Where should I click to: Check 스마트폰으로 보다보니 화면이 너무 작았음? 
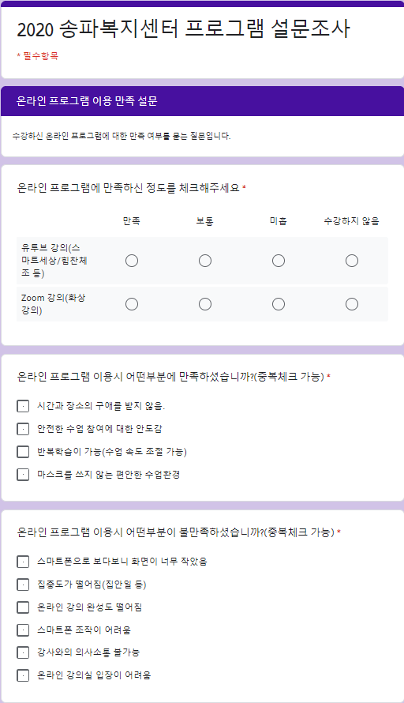(x=23, y=562)
